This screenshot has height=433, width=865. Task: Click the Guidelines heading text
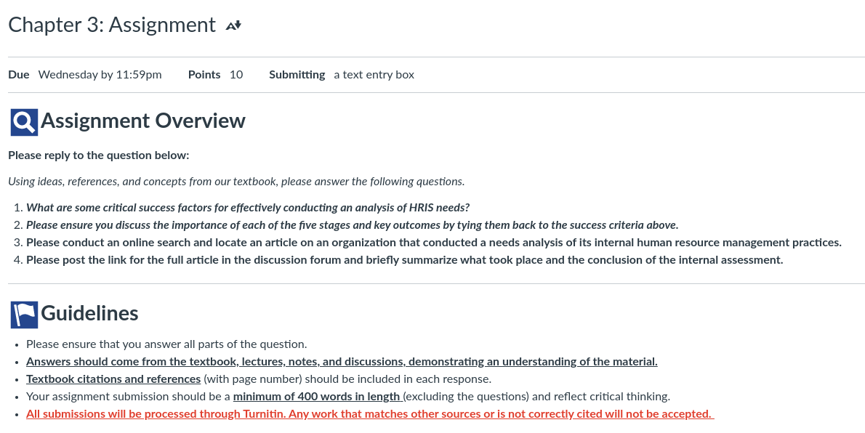click(x=89, y=313)
